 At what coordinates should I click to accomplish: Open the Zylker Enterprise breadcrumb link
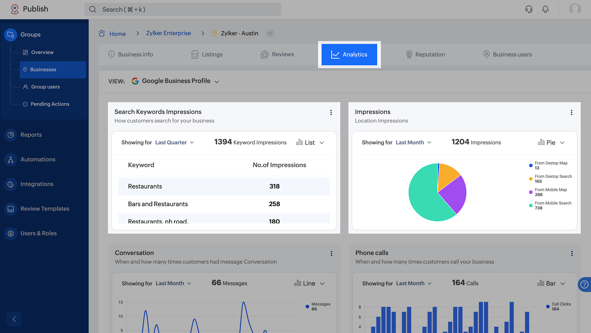tap(169, 33)
